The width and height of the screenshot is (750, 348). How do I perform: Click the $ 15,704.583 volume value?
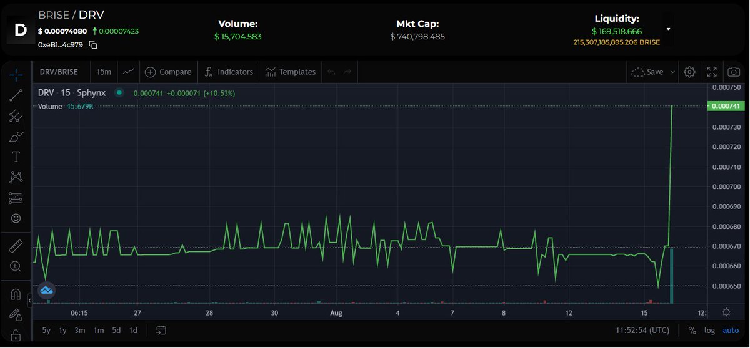[x=237, y=36]
